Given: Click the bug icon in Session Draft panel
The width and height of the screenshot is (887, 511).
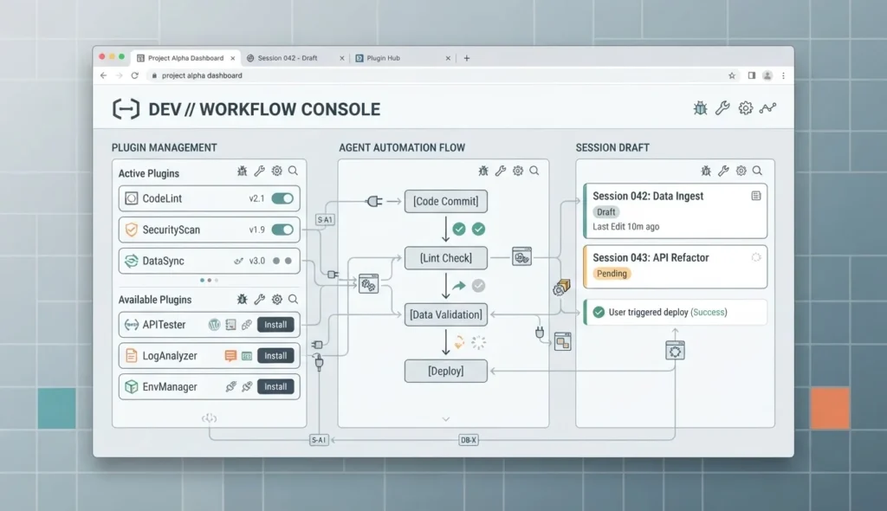Looking at the screenshot, I should coord(706,171).
